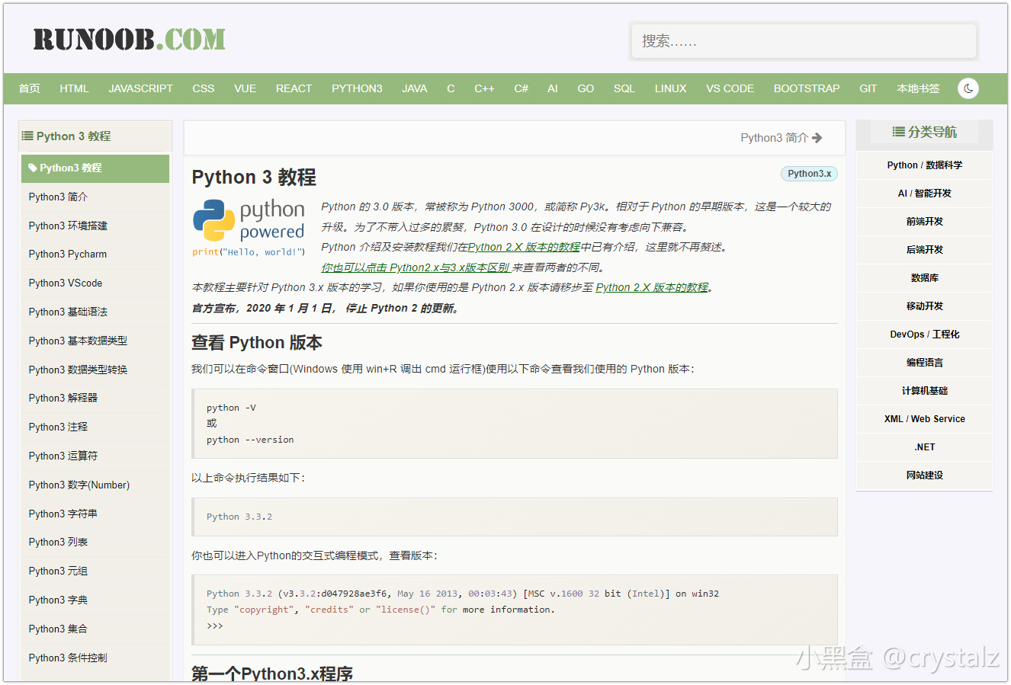Click the arrow icon next to Python3 简介
The image size is (1011, 685).
point(817,138)
